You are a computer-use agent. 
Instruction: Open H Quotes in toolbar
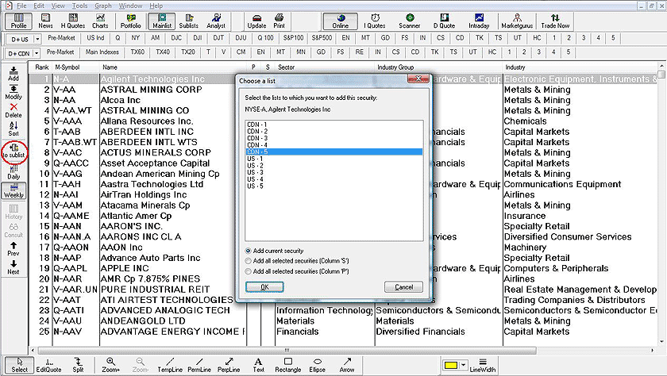73,21
